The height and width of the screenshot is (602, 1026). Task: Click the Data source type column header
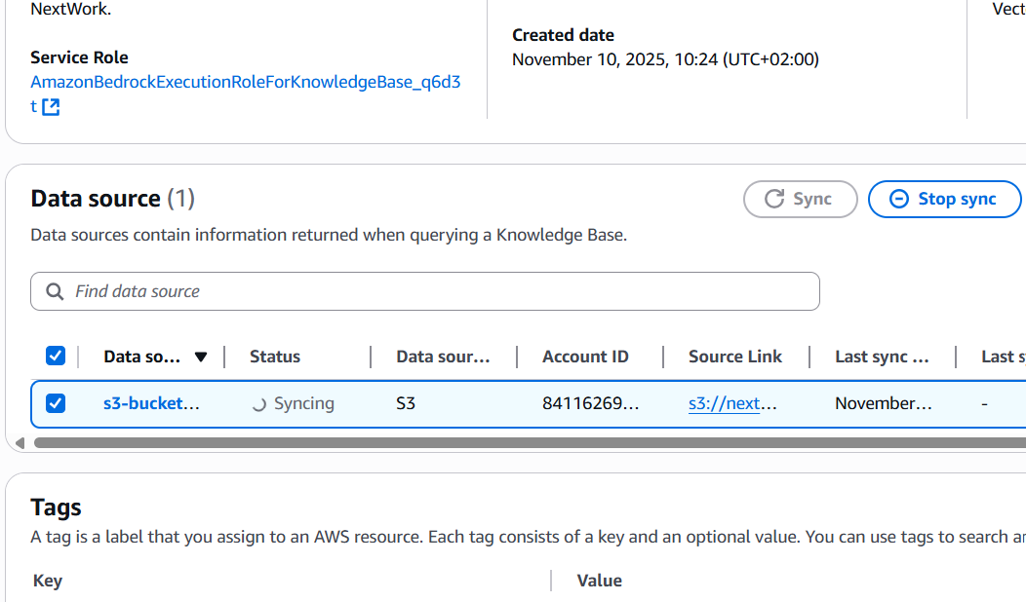443,357
